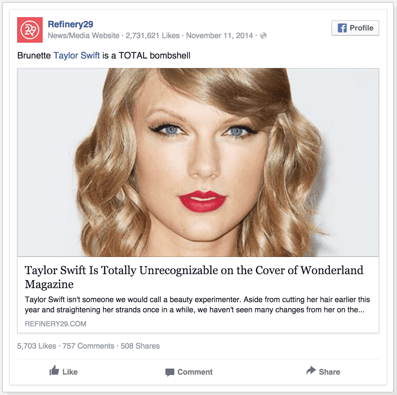
Task: Click the Facebook f logo icon
Action: tap(342, 28)
